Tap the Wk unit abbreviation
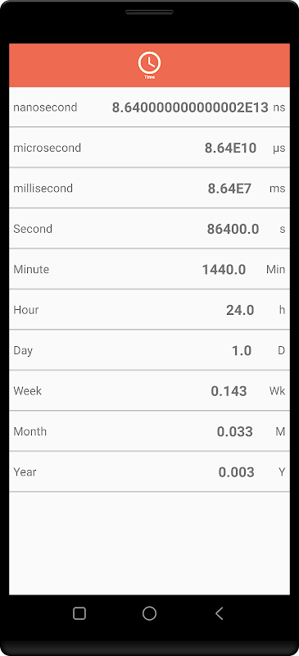299x656 pixels. point(277,391)
